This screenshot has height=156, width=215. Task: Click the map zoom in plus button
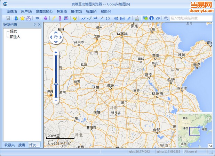(x=56, y=52)
